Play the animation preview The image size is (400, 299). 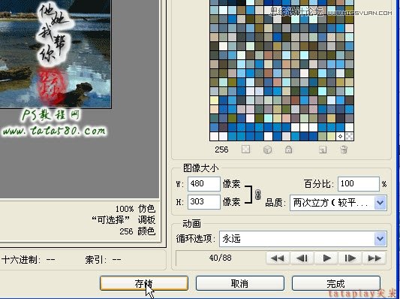click(x=326, y=258)
